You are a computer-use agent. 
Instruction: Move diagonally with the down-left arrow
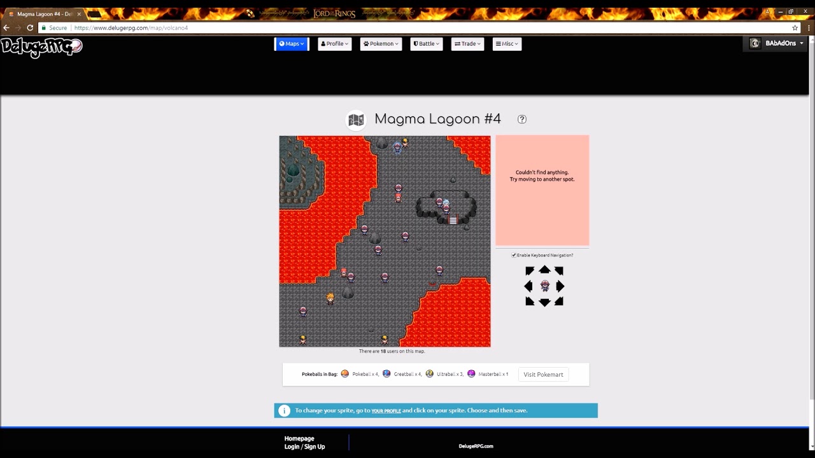530,302
